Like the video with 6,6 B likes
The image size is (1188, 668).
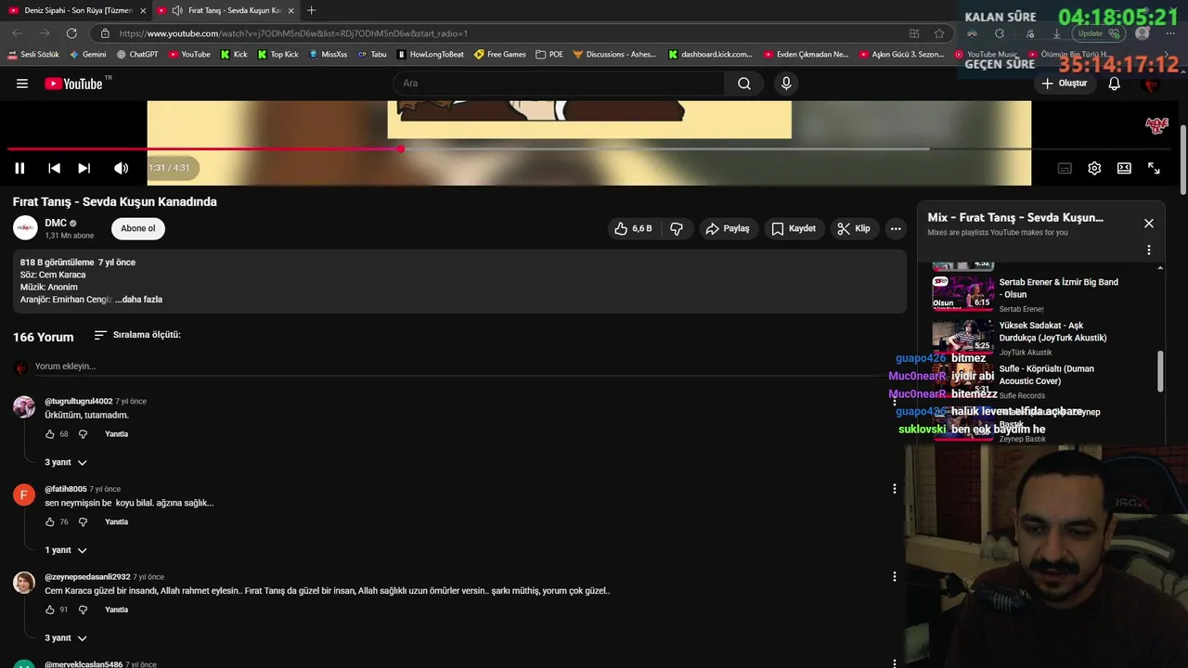click(x=633, y=228)
